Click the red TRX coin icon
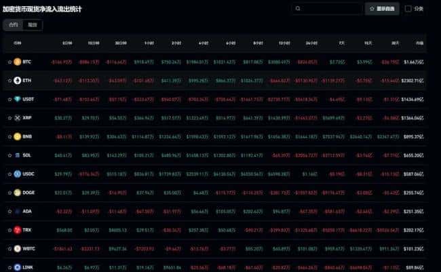Screen dimensions: 441x272 click(x=18, y=231)
